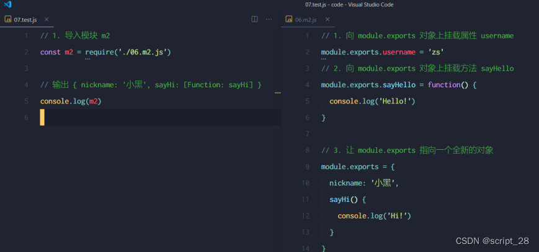Image resolution: width=539 pixels, height=252 pixels.
Task: Click console.log('Hello!') line
Action: [373, 102]
